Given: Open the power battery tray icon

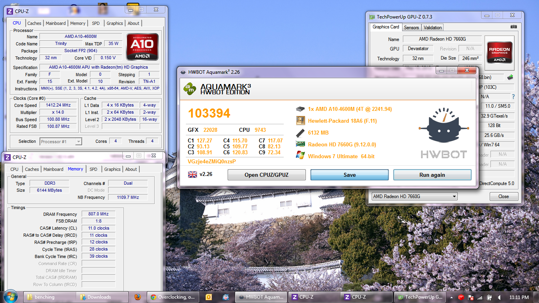Looking at the screenshot, I should [x=489, y=297].
